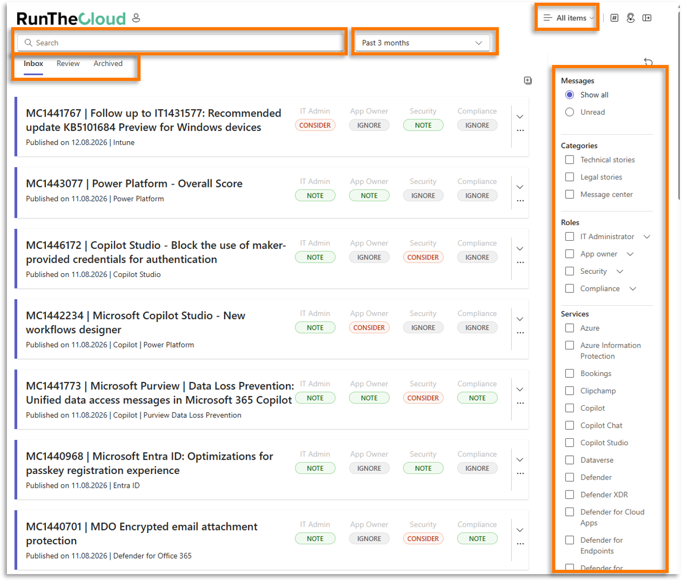Check the Message center category
682x581 pixels.
[x=570, y=194]
